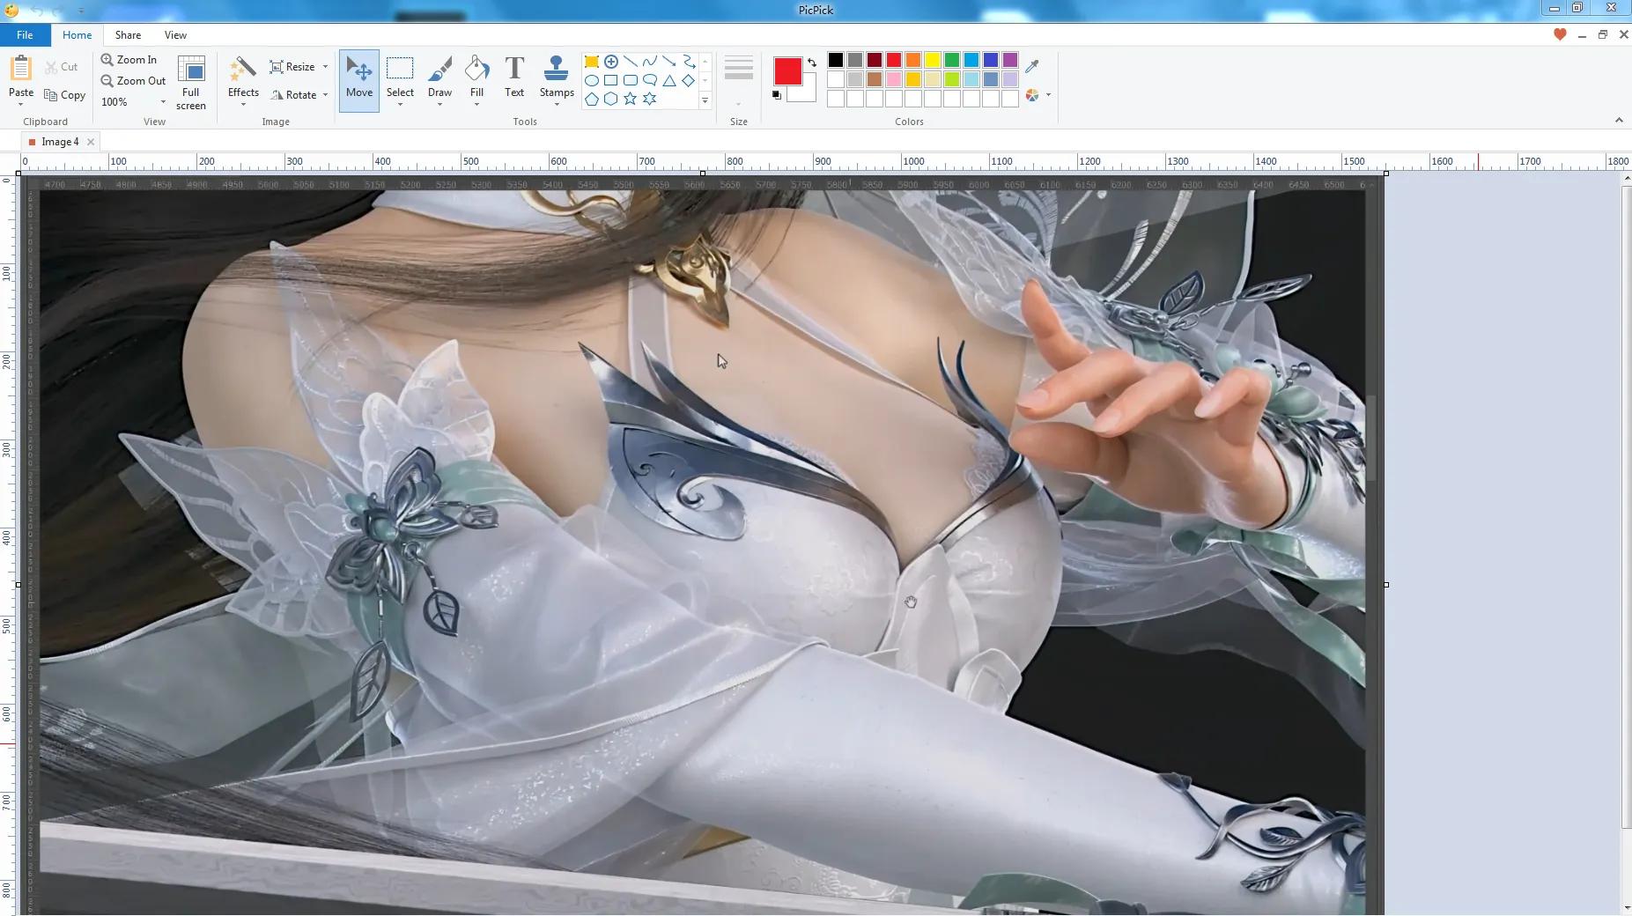Close the Image 4 document tab
The width and height of the screenshot is (1632, 916).
click(91, 142)
